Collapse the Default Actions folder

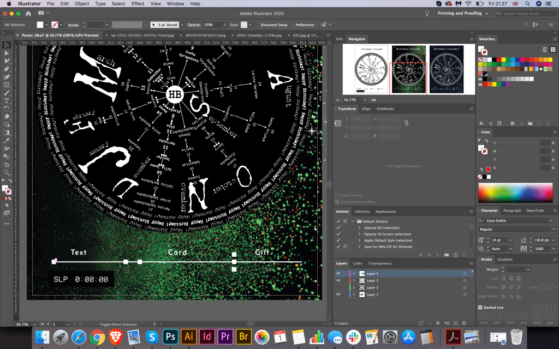point(353,221)
